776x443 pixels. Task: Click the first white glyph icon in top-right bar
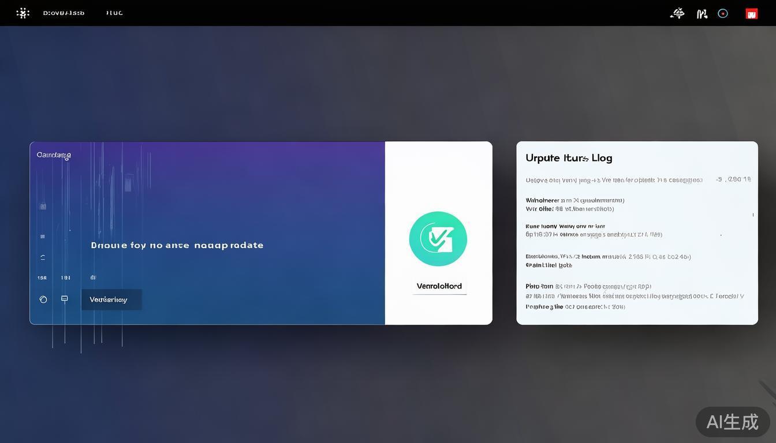click(677, 13)
